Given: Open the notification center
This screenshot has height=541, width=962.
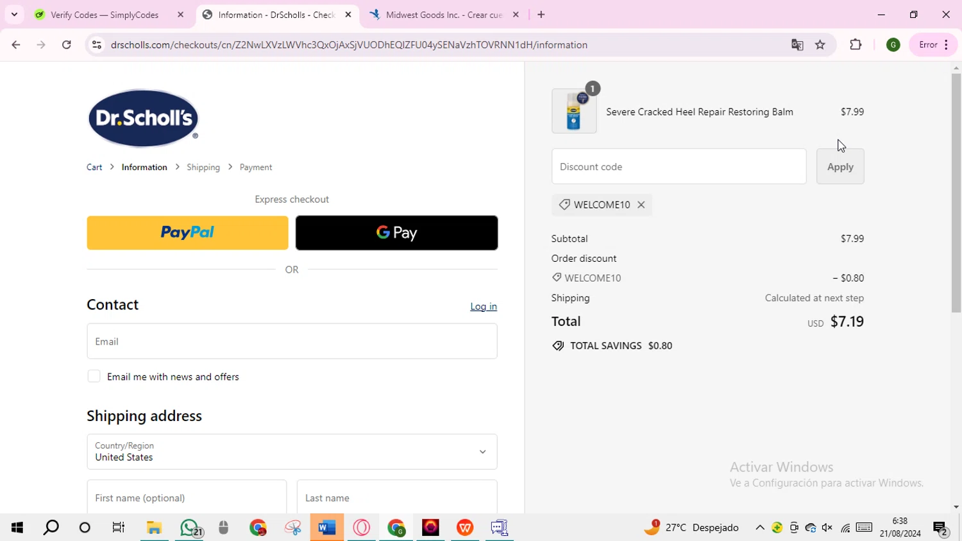Looking at the screenshot, I should coord(941,528).
